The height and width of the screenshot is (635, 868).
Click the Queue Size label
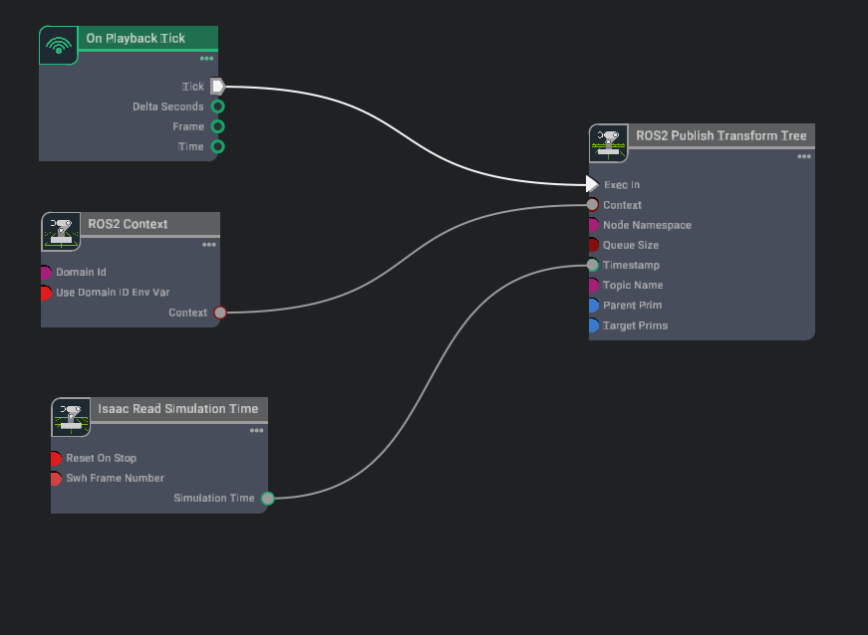coord(631,245)
